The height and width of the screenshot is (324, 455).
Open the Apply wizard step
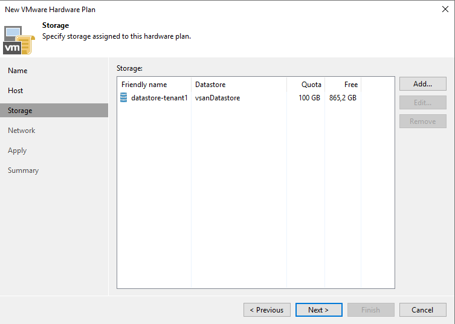click(17, 151)
